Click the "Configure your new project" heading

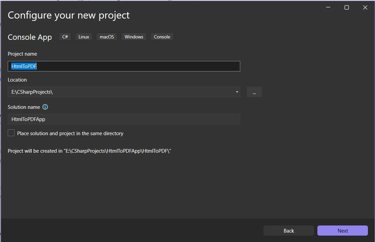(68, 15)
